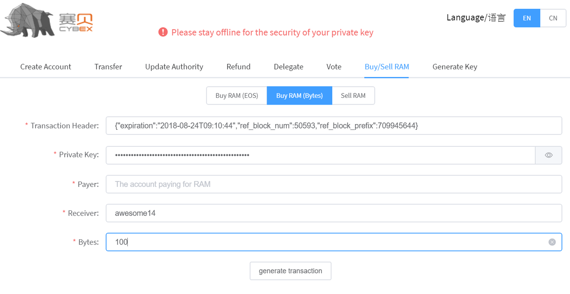Select the Buy RAM (Bytes) option
Viewport: 570px width, 294px height.
tap(299, 96)
